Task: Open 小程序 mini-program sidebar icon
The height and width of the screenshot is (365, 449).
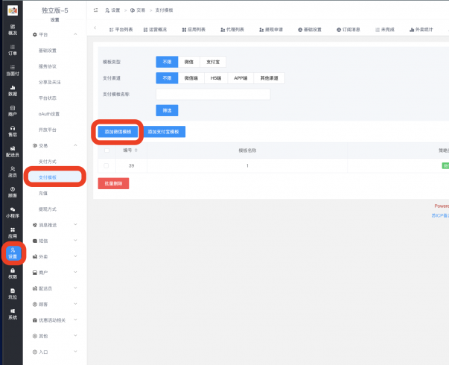Action: coord(12,212)
